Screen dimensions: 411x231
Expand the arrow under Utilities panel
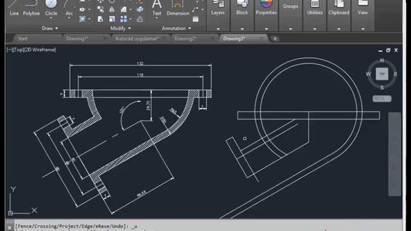pos(315,29)
